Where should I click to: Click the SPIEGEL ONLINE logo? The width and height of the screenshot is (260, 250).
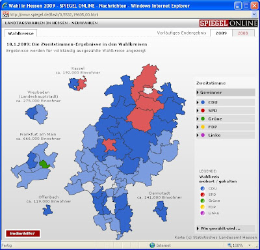229,23
